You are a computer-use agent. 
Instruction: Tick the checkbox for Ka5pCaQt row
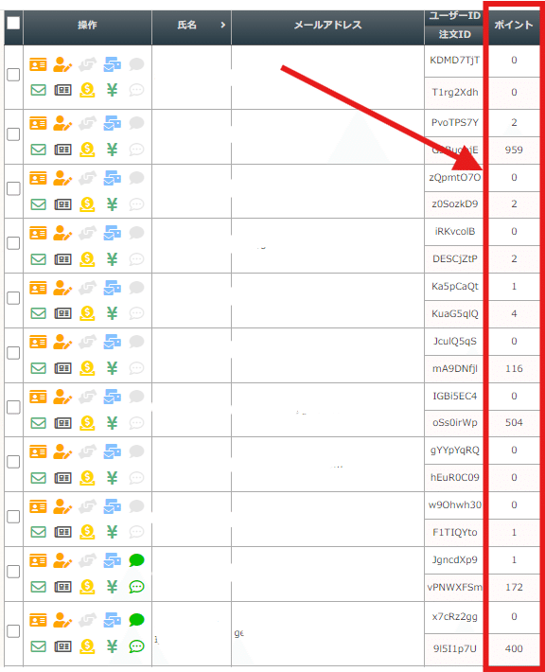[x=13, y=298]
